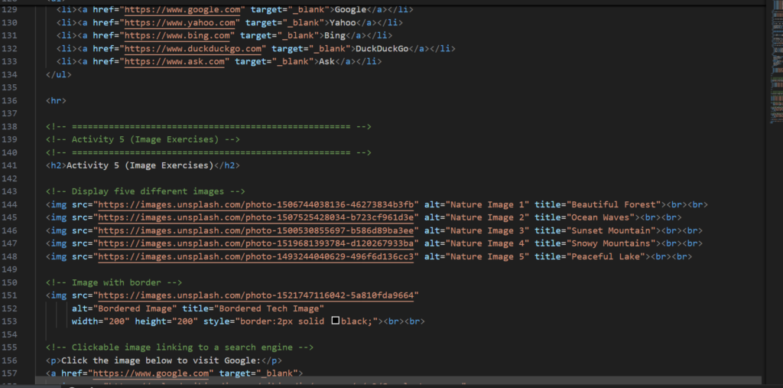Click the Unsplash URL for Nature Image 1
Viewport: 783px width, 388px height.
[x=258, y=205]
